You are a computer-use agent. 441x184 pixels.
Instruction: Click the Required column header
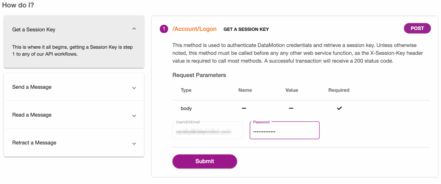pyautogui.click(x=339, y=90)
